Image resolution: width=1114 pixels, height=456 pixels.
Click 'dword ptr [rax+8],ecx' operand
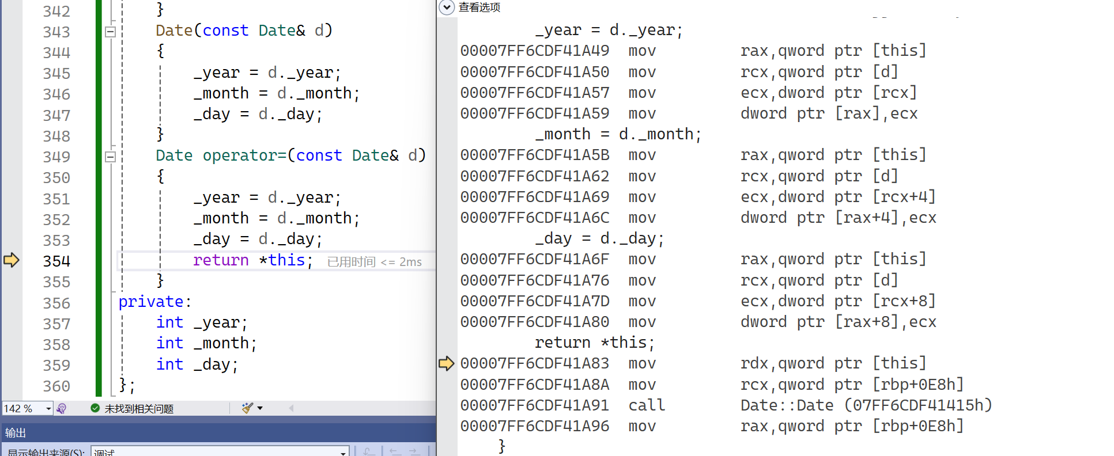tap(839, 322)
